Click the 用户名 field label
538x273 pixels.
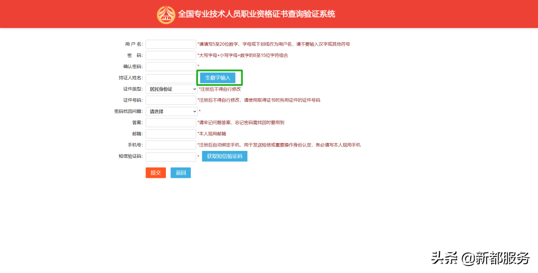click(x=134, y=44)
